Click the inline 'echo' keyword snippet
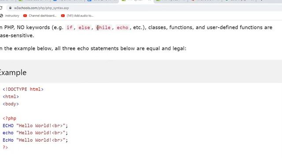This screenshot has width=282, height=158. (122, 28)
